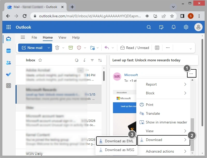Open the To Do checkmark in sidebar
Image resolution: width=207 pixels, height=158 pixels.
click(x=9, y=74)
